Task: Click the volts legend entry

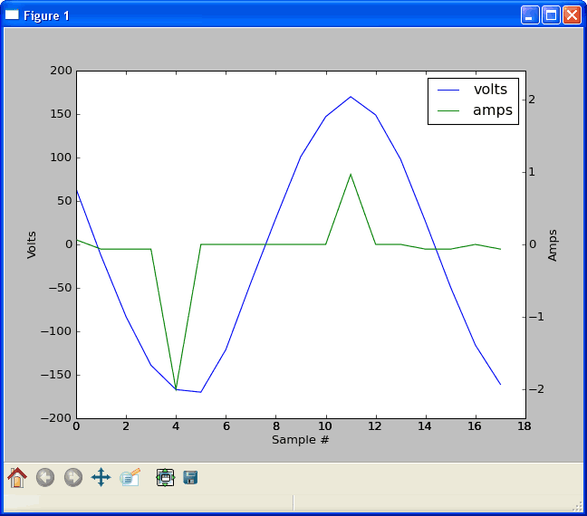Action: coord(490,90)
